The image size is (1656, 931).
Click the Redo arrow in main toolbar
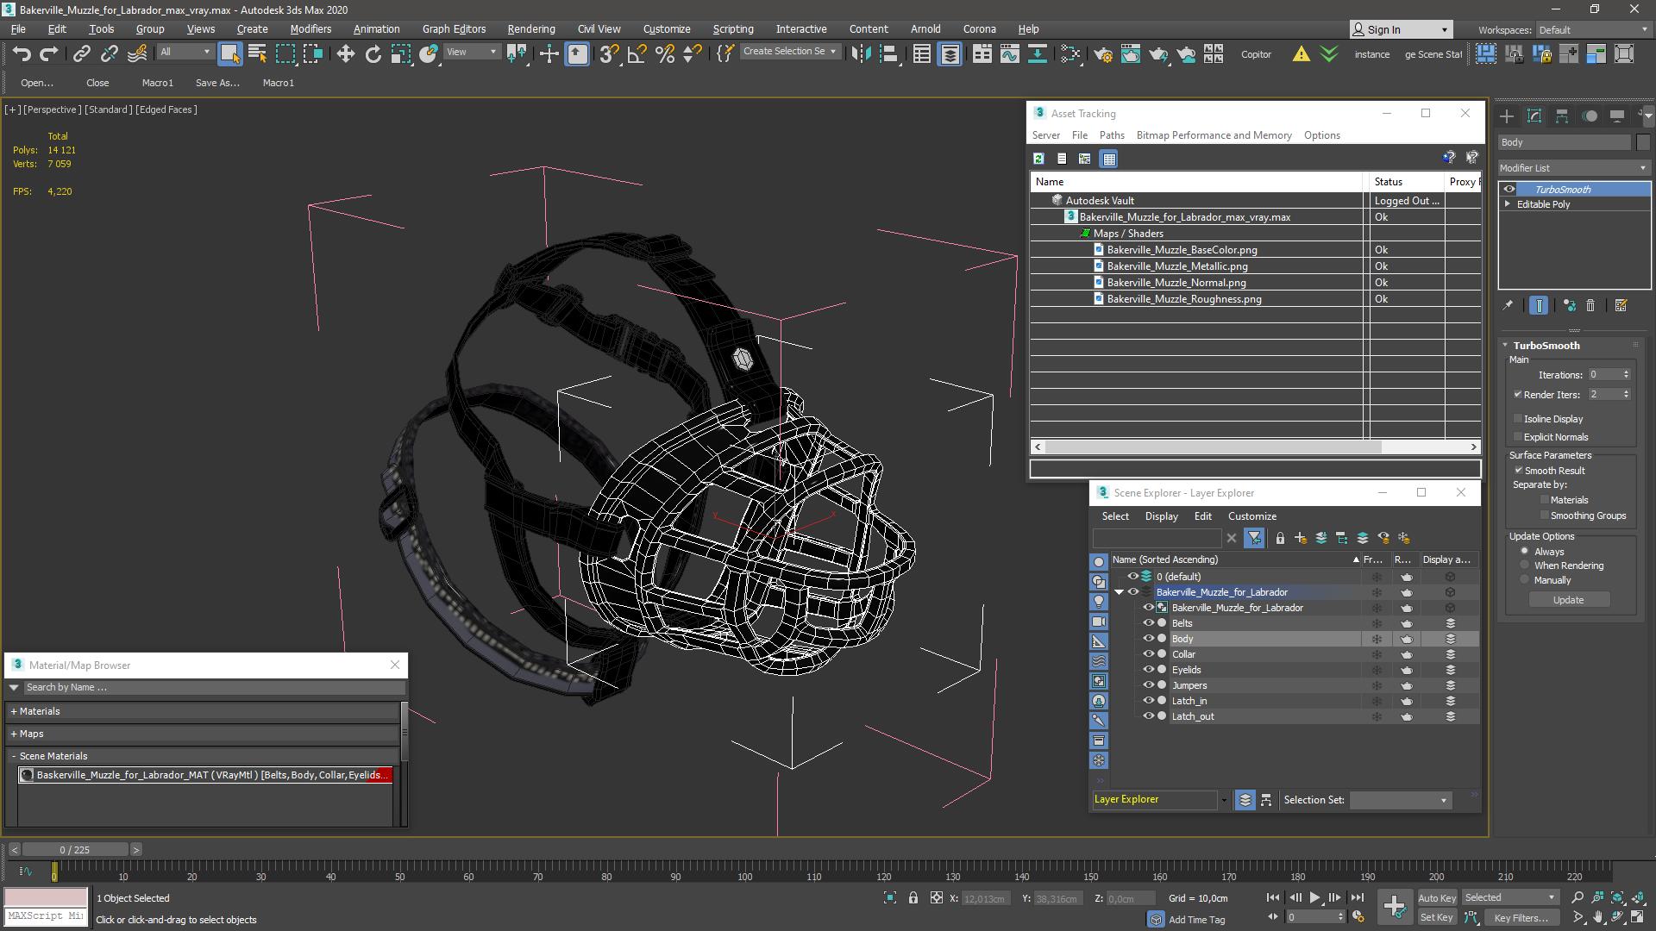tap(49, 53)
